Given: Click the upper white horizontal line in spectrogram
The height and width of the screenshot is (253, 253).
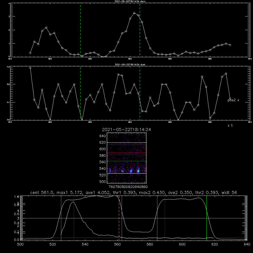Looking at the screenshot, I should point(126,143).
